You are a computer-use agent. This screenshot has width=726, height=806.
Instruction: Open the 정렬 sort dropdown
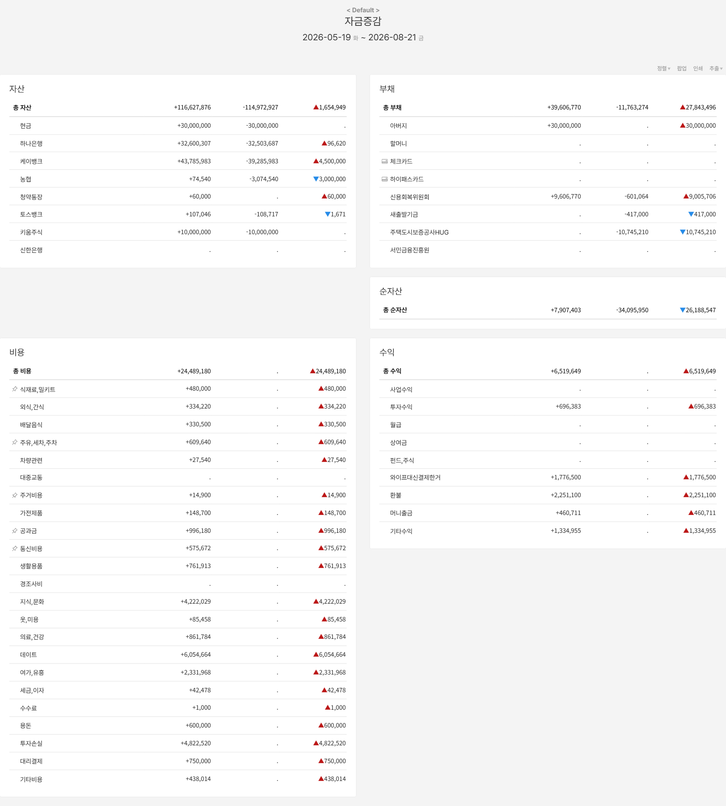[x=664, y=68]
